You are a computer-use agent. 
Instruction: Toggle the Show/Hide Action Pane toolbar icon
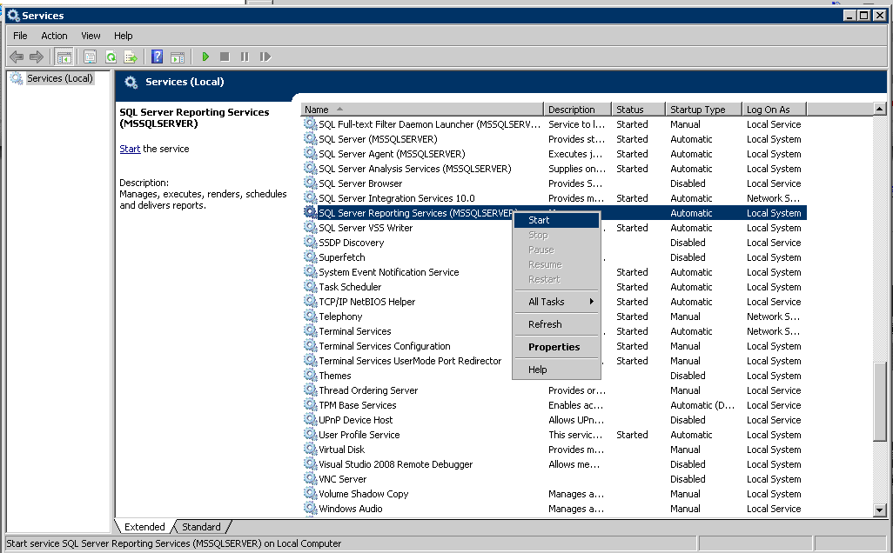click(x=178, y=57)
